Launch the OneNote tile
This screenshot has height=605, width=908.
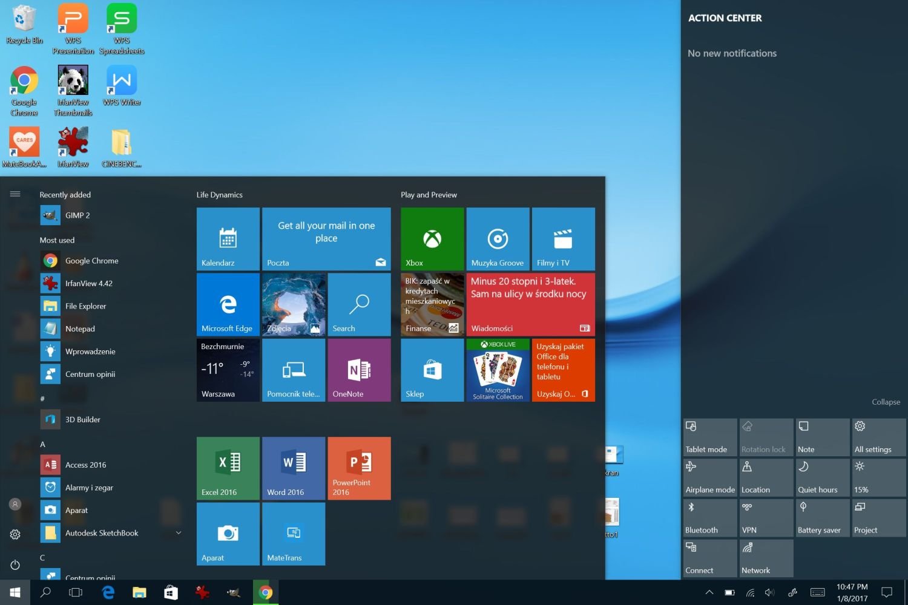359,370
